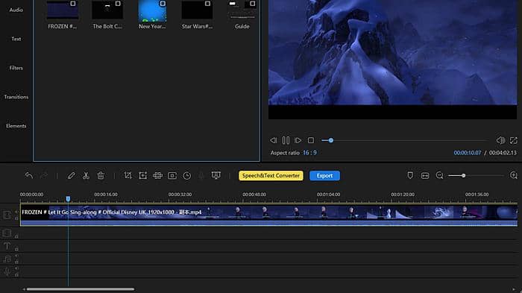
Task: Click the timeline horizontal scrollbar
Action: click(x=81, y=289)
